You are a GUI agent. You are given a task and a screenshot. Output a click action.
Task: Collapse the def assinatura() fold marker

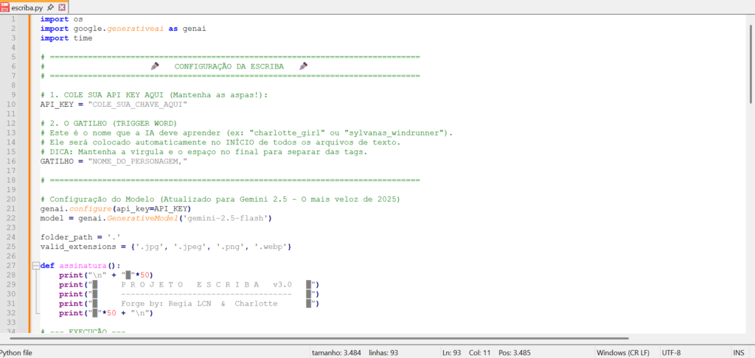(35, 265)
